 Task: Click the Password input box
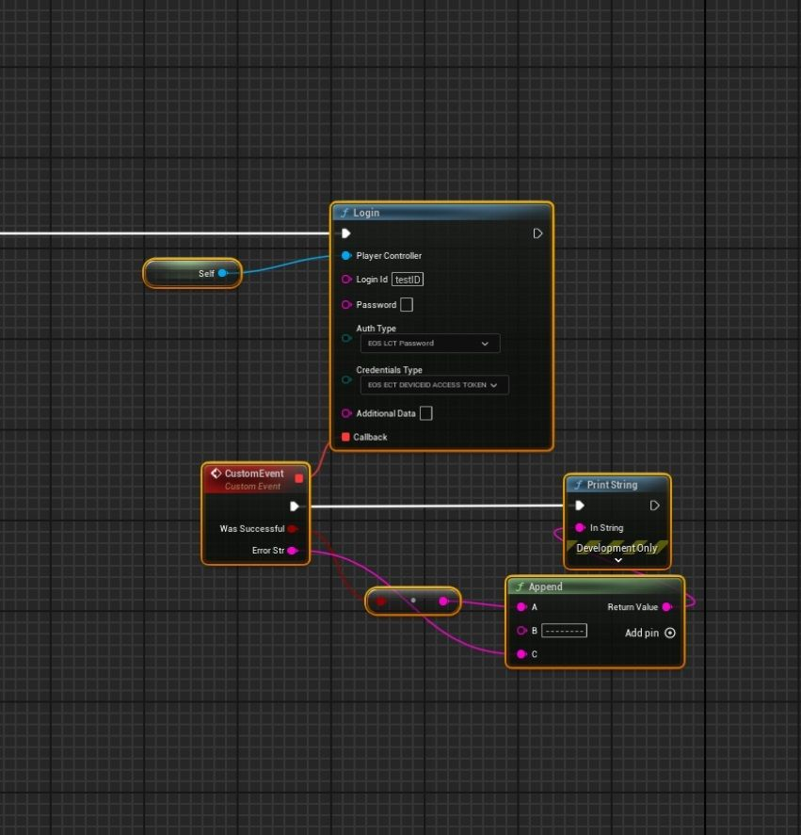click(407, 305)
